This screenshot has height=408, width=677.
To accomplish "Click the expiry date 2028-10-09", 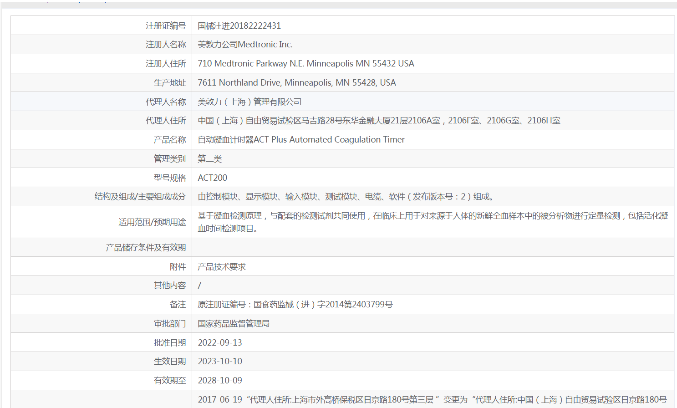I will pyautogui.click(x=220, y=381).
